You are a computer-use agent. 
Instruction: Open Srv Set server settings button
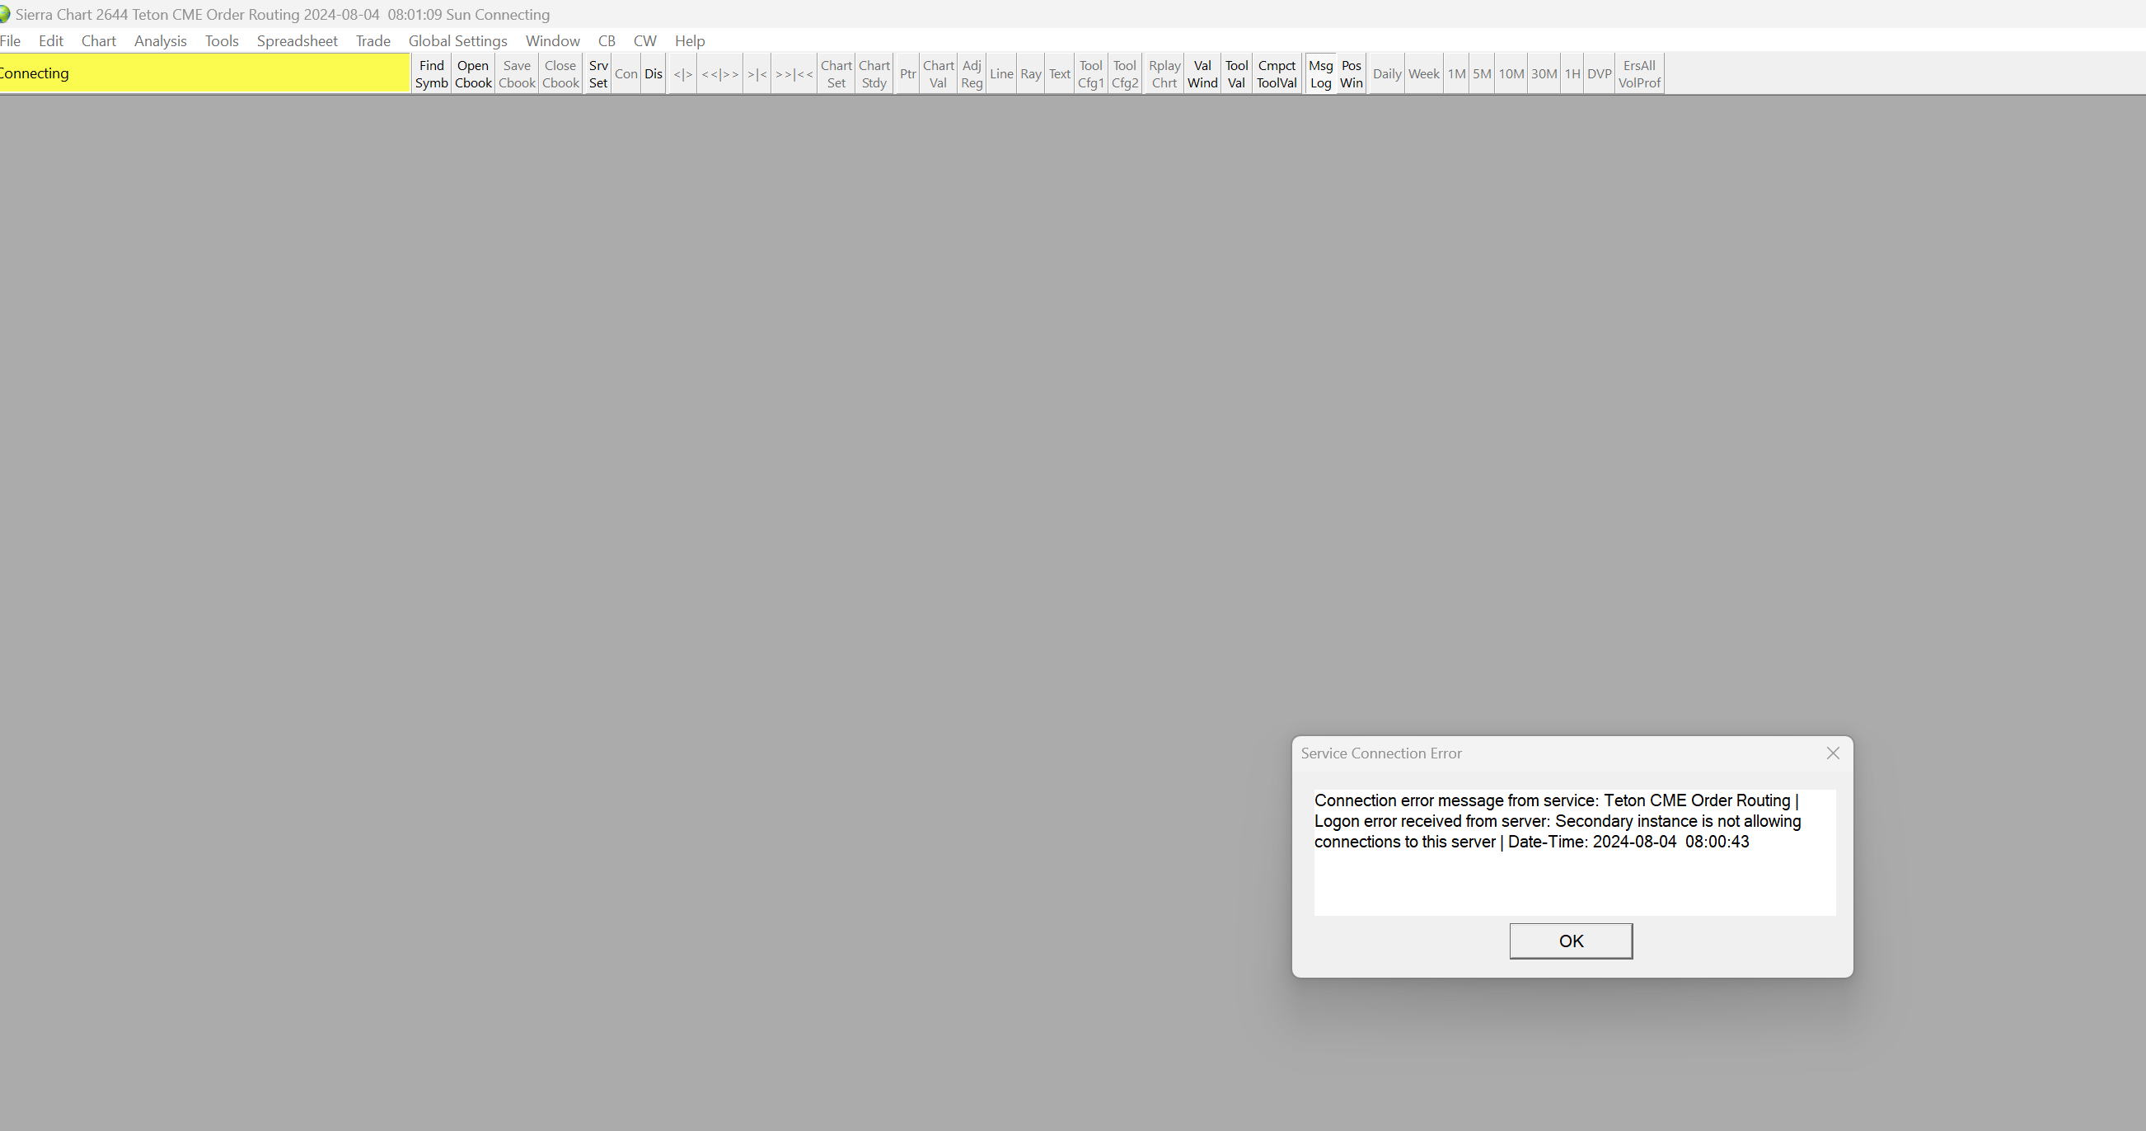597,74
